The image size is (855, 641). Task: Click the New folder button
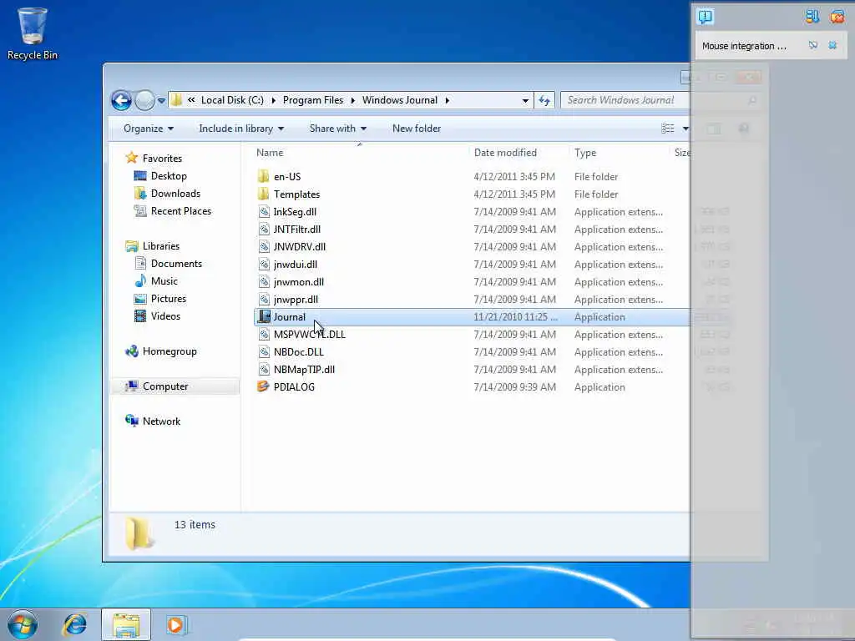coord(417,129)
